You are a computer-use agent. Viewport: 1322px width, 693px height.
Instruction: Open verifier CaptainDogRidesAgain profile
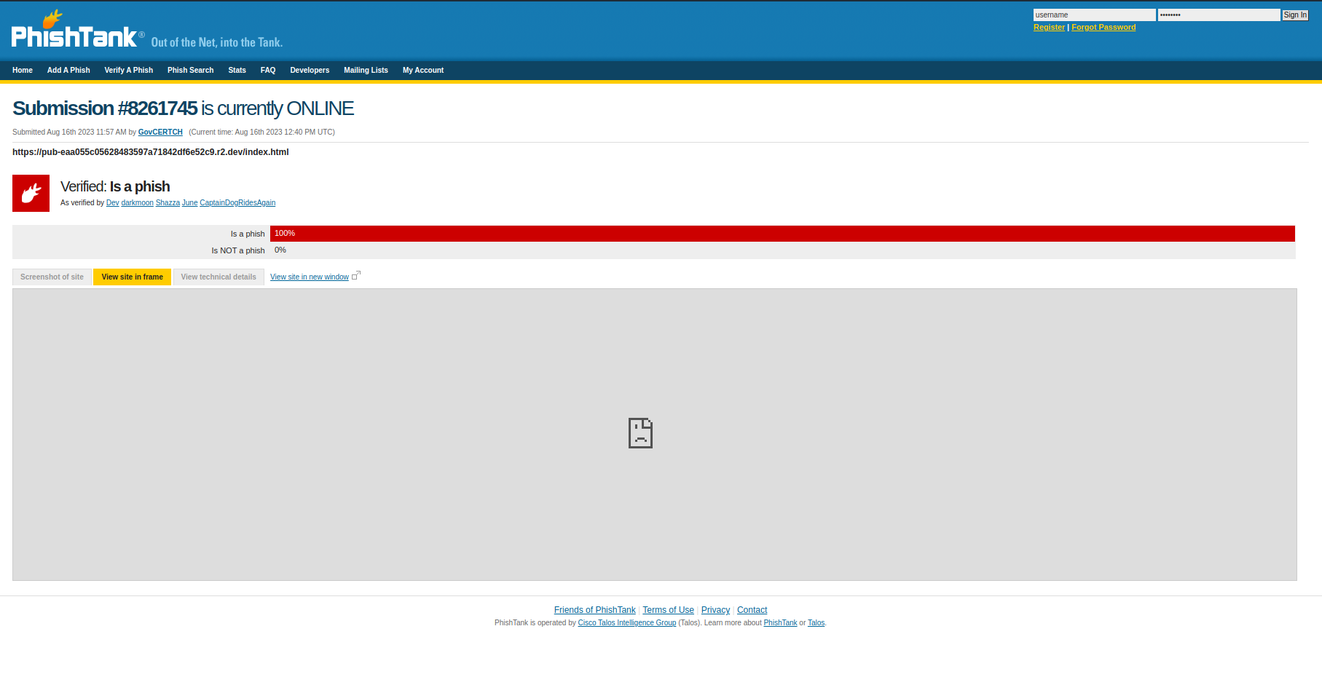[x=237, y=203]
